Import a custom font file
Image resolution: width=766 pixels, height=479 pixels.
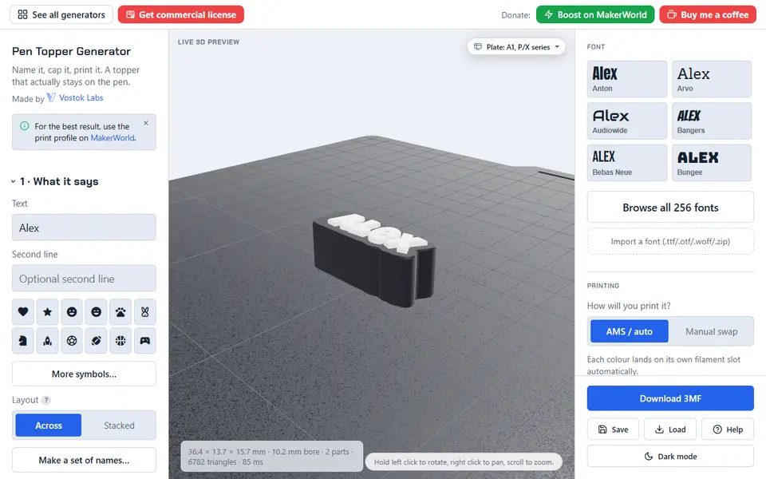[x=670, y=241]
